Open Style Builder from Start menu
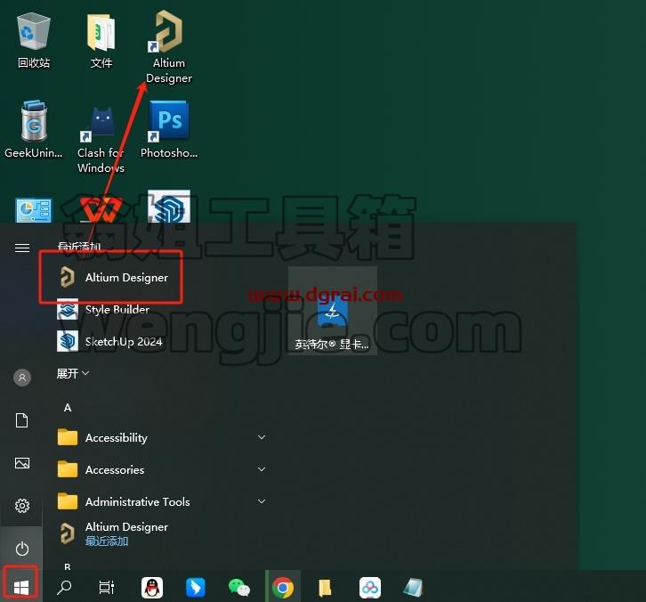The width and height of the screenshot is (646, 602). tap(103, 310)
